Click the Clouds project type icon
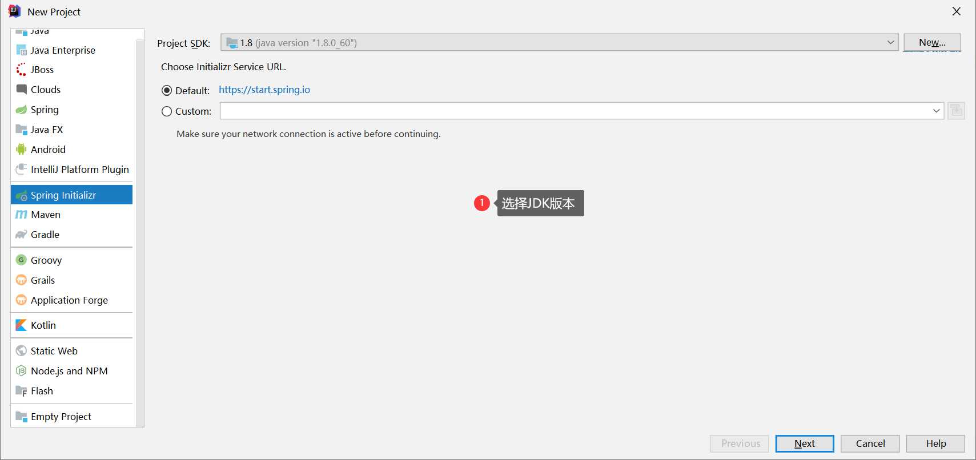 click(21, 89)
